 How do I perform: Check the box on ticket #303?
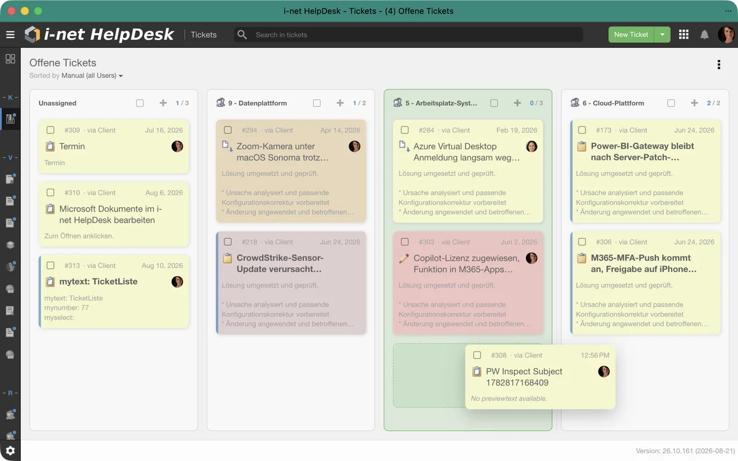pos(405,242)
